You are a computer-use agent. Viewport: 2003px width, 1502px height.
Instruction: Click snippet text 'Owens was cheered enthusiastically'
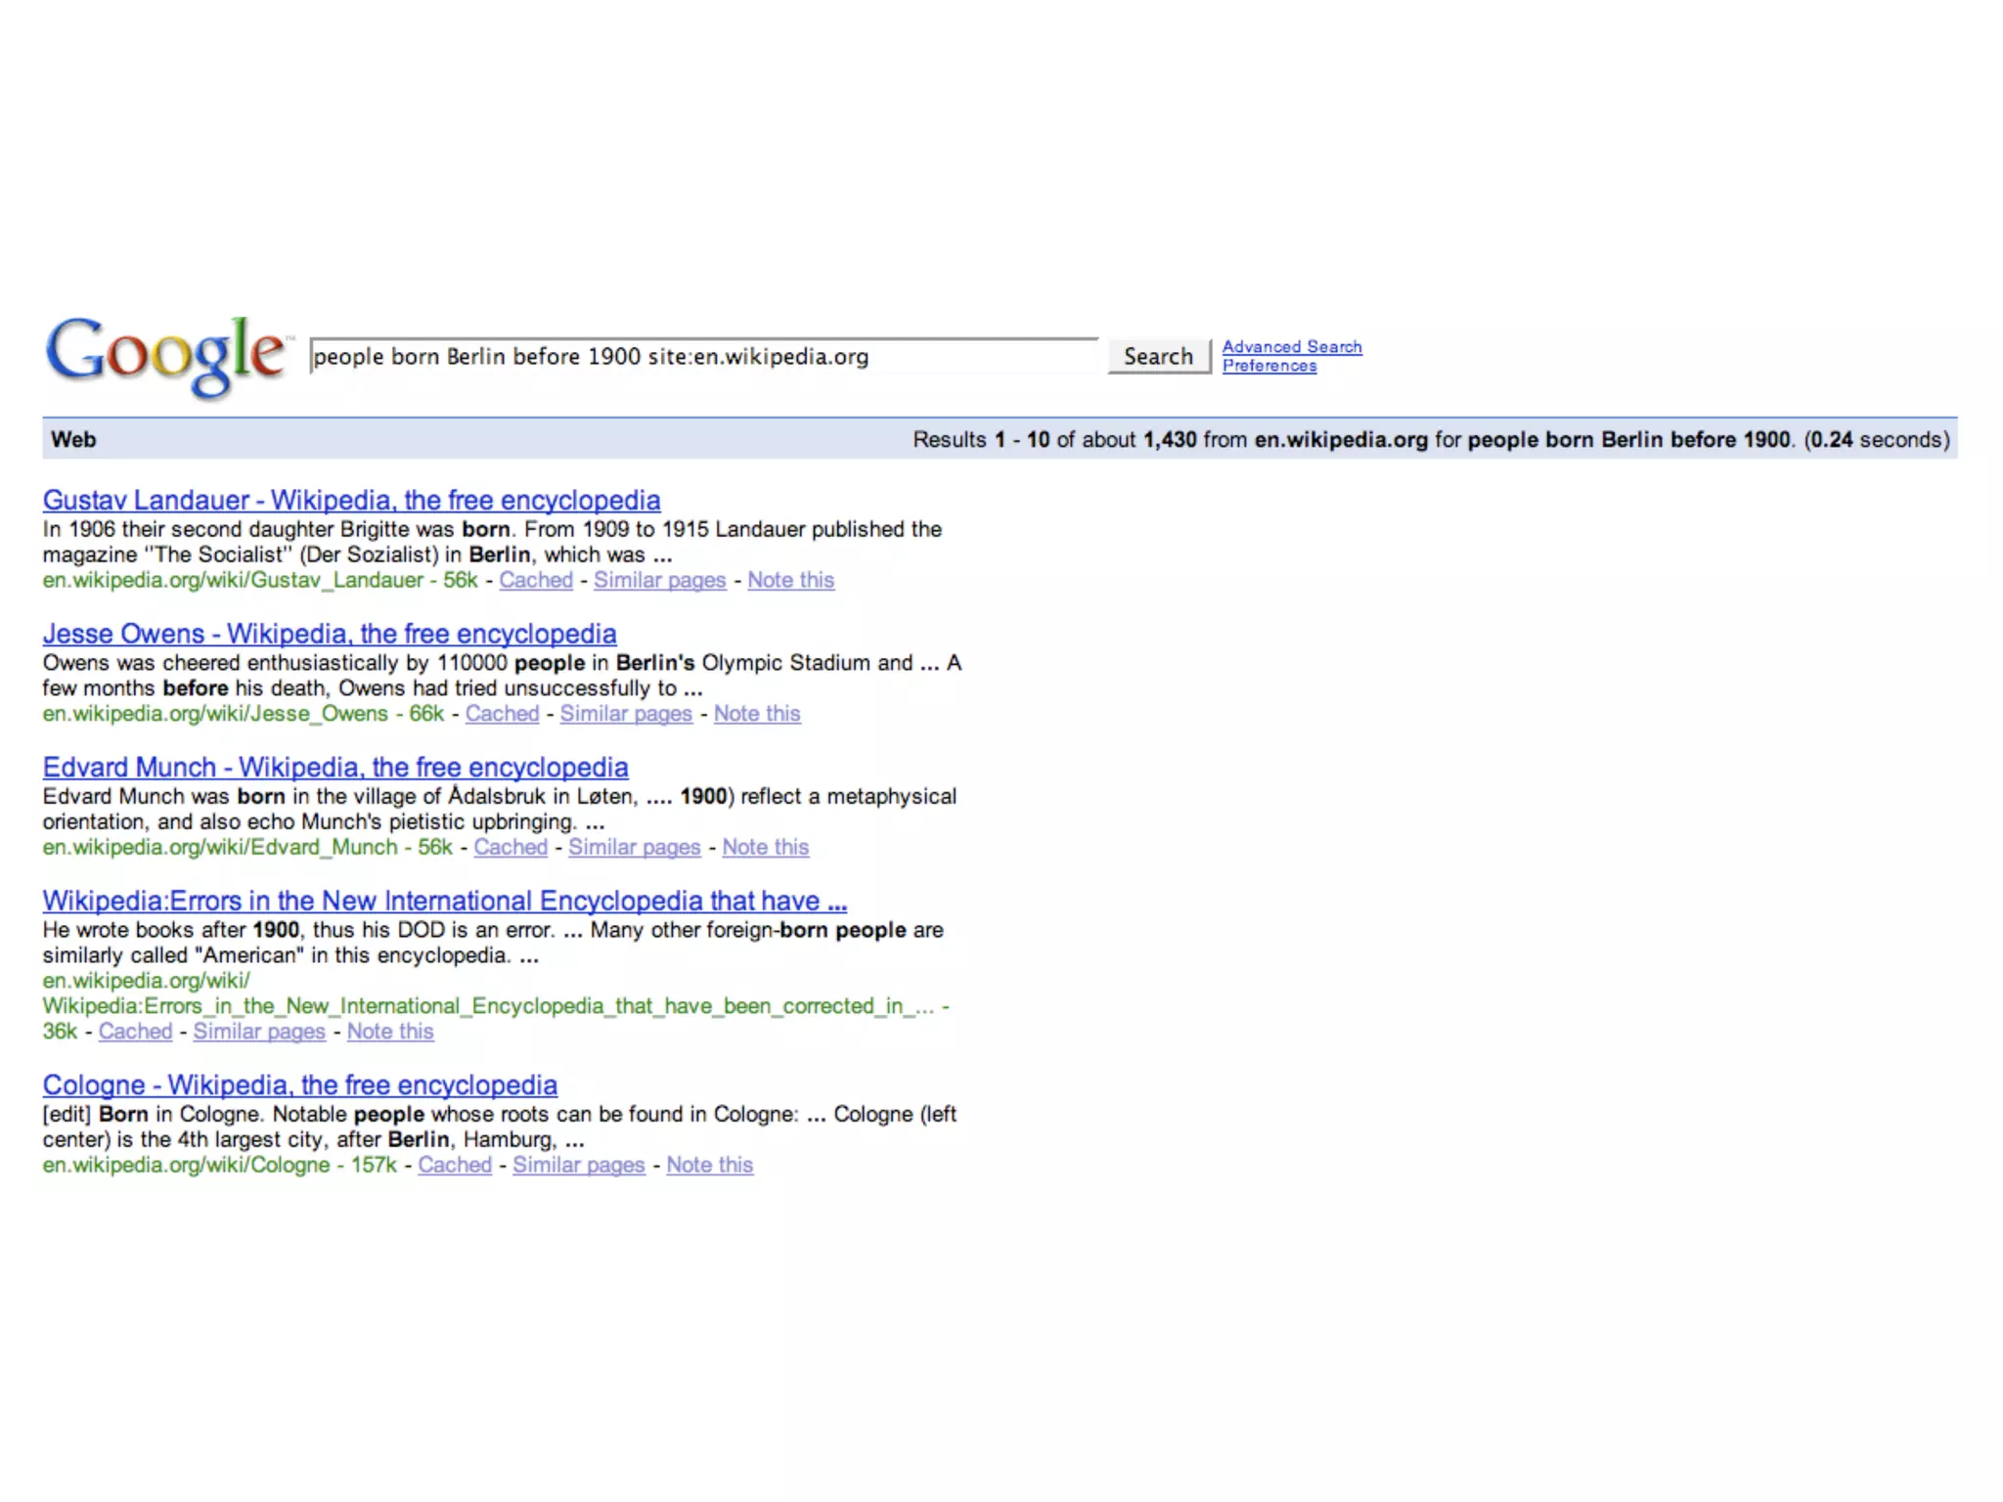(221, 663)
